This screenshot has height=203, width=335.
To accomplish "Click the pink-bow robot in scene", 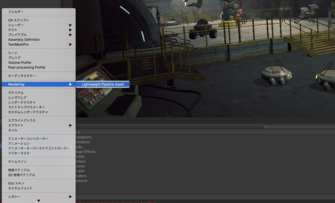I will tap(276, 75).
